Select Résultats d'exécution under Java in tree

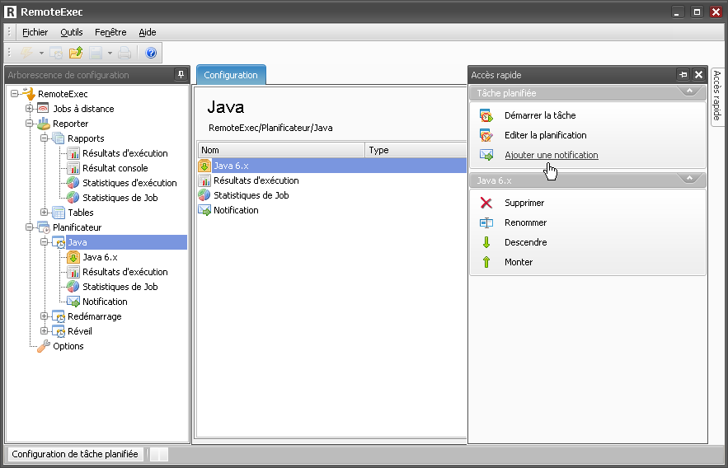point(124,272)
